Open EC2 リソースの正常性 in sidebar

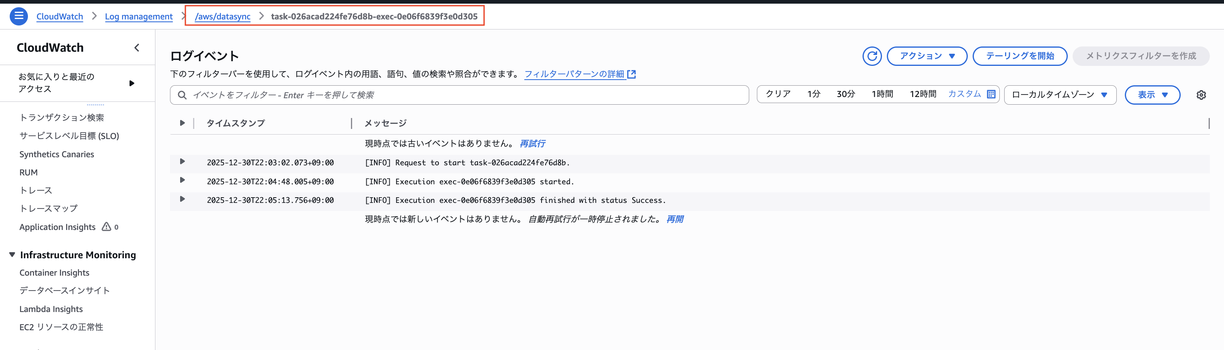point(61,327)
